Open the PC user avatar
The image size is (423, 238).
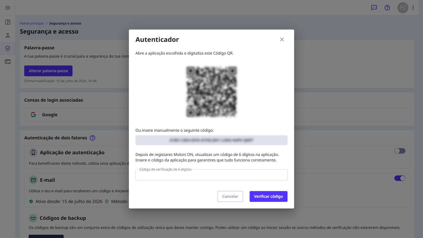[x=403, y=8]
